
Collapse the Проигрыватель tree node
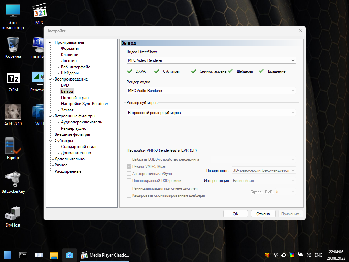pos(50,42)
